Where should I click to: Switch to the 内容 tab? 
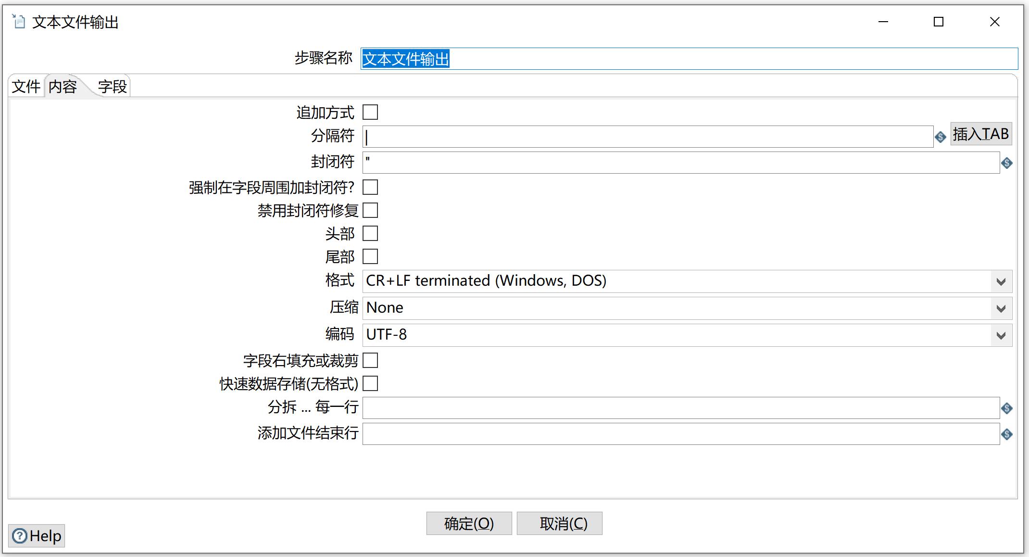click(x=63, y=85)
